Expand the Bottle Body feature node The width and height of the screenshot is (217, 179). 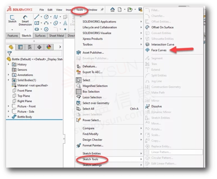8,117
